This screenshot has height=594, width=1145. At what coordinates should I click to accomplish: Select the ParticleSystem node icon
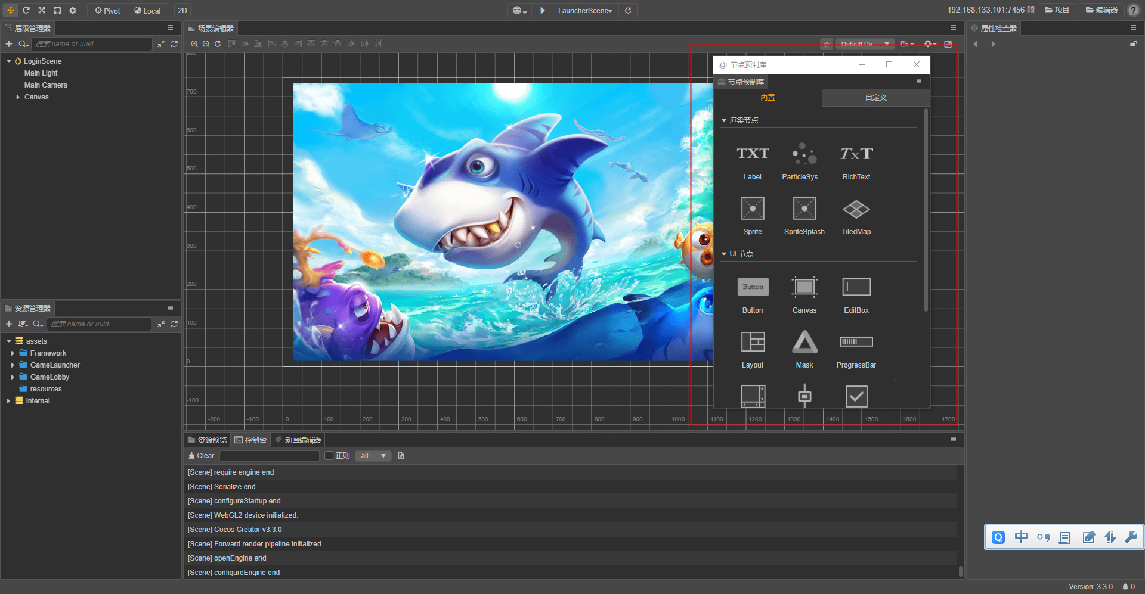(x=804, y=154)
